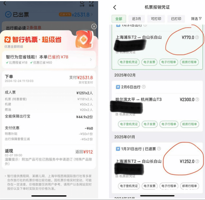The image size is (205, 200).
Task: Tap help icon beside ¥1252.0 price
Action: [197, 161]
